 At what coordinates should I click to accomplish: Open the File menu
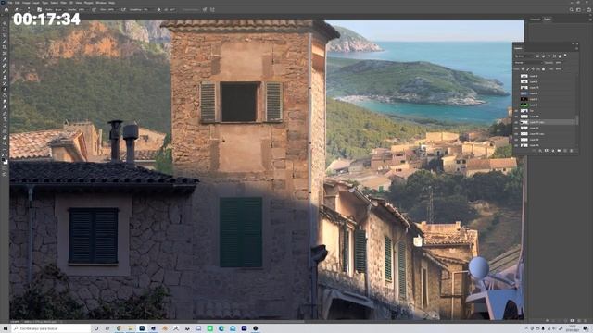tap(10, 3)
